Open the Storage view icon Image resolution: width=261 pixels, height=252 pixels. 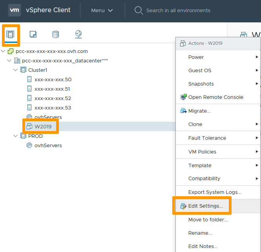tap(56, 34)
